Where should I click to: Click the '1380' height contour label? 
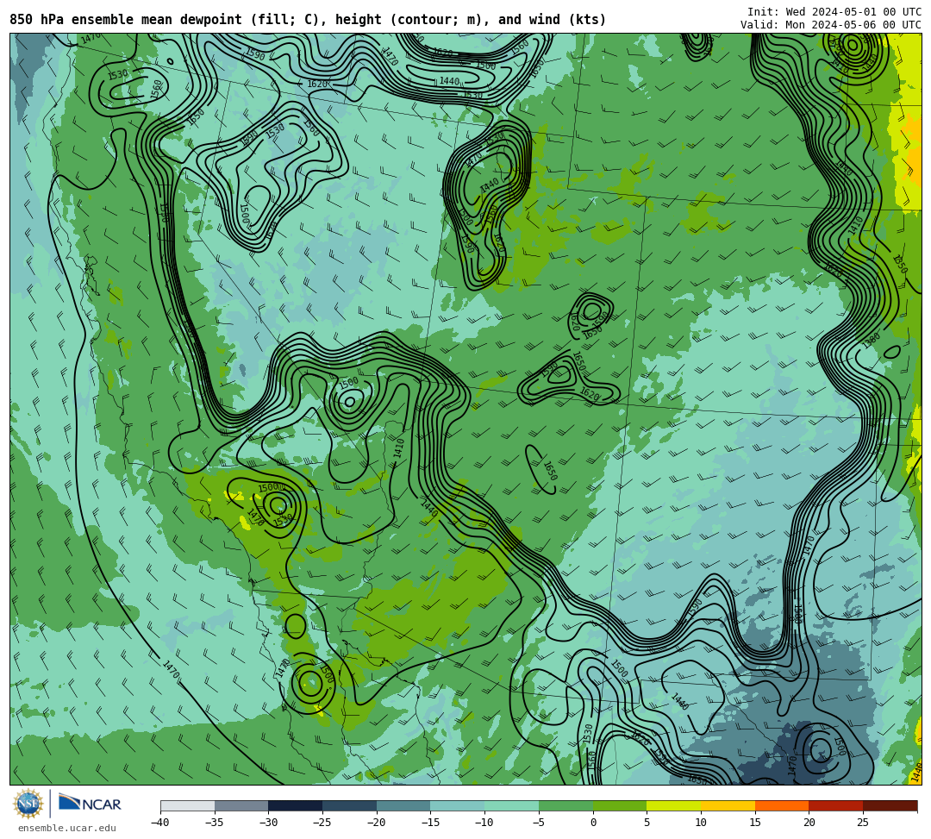pos(871,341)
